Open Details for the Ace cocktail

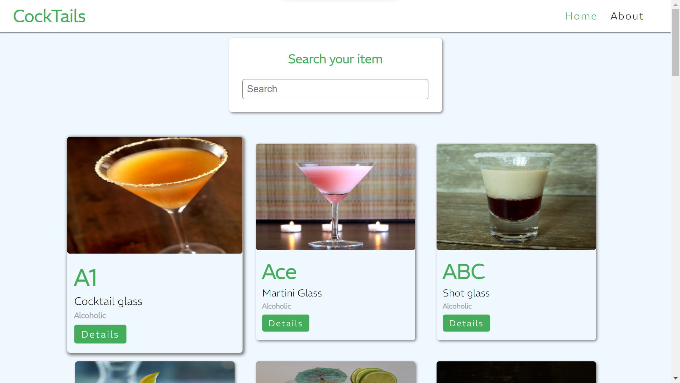tap(286, 323)
